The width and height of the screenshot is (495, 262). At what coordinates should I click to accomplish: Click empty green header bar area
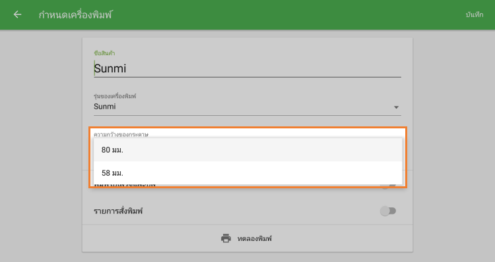click(x=284, y=14)
